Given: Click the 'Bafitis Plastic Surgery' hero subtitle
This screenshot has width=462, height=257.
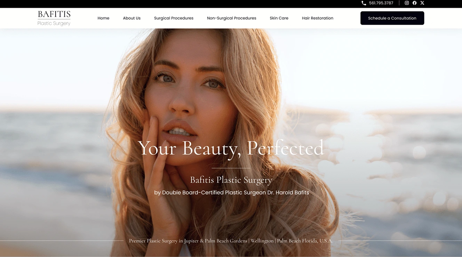Looking at the screenshot, I should tap(231, 180).
